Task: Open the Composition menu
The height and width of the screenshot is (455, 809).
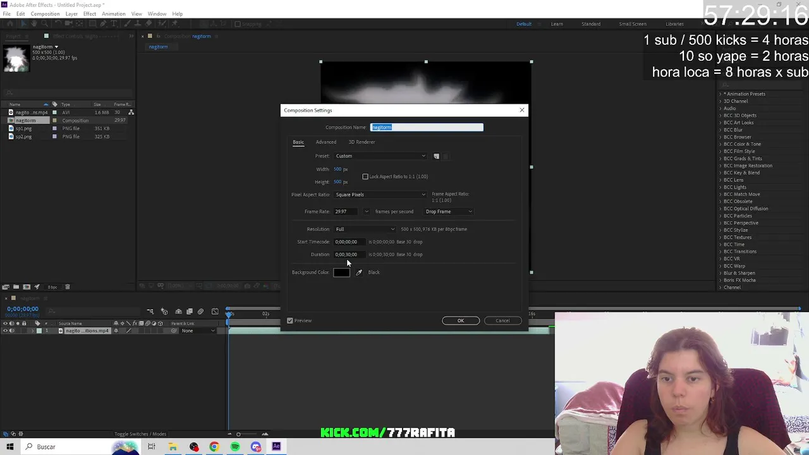Action: pyautogui.click(x=45, y=14)
